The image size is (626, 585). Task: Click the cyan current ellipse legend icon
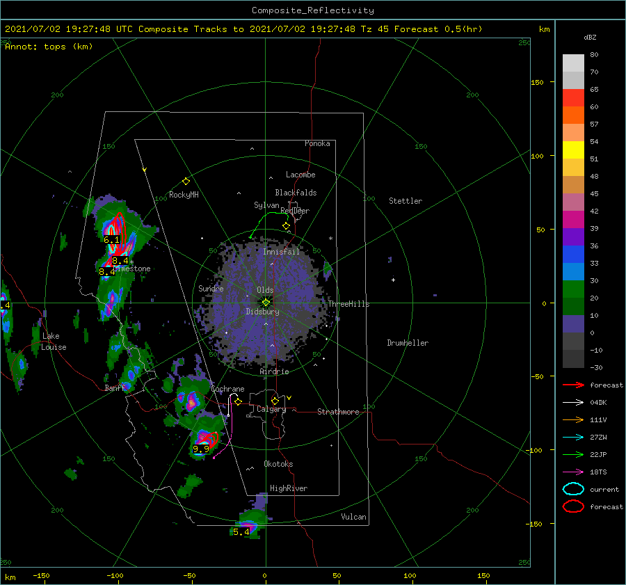pyautogui.click(x=573, y=489)
